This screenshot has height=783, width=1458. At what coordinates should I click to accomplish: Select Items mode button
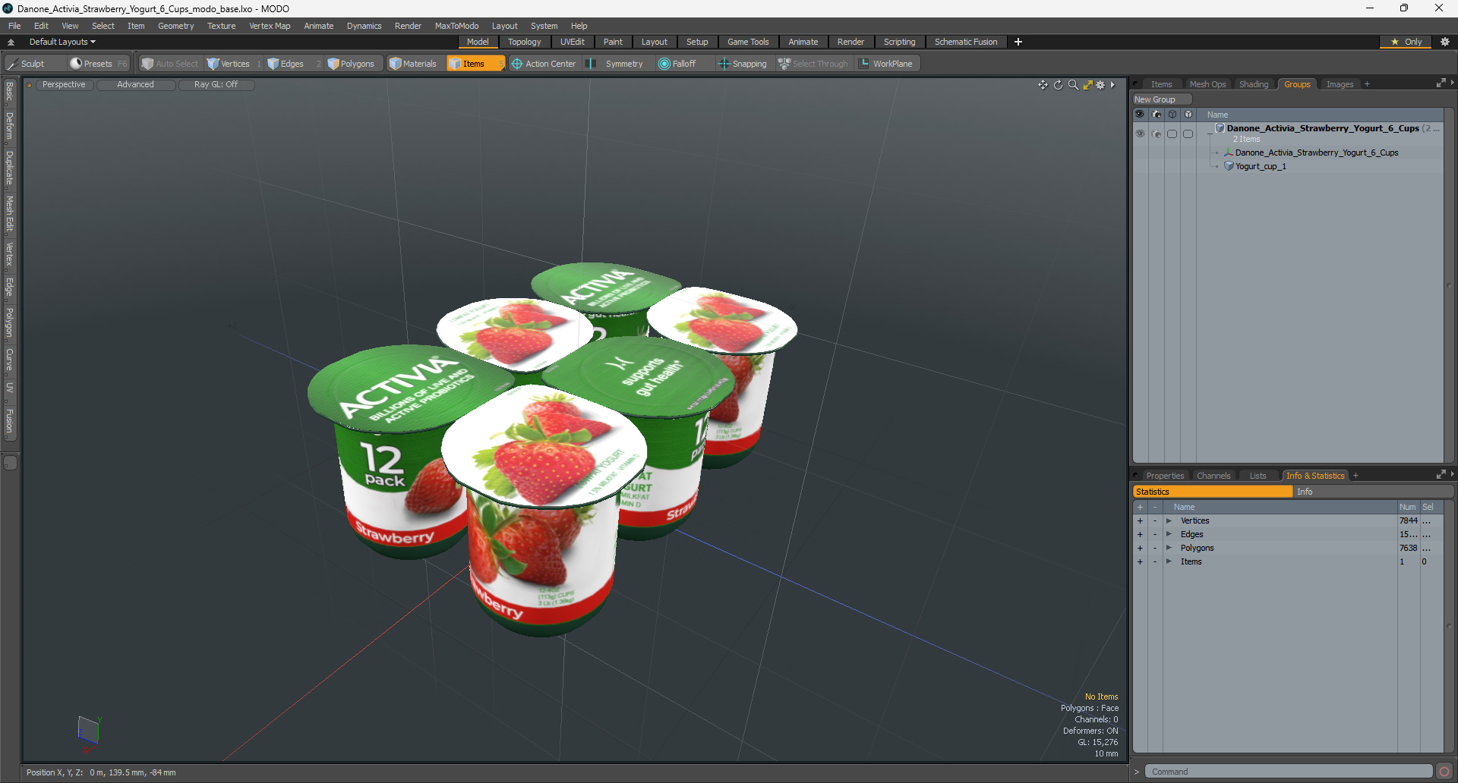[x=475, y=64]
